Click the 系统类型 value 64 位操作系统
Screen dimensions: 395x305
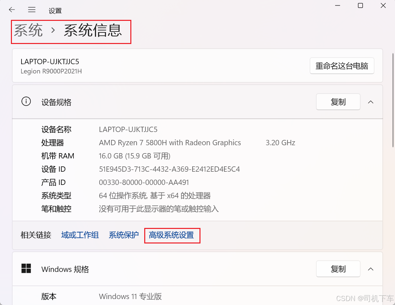tap(155, 196)
